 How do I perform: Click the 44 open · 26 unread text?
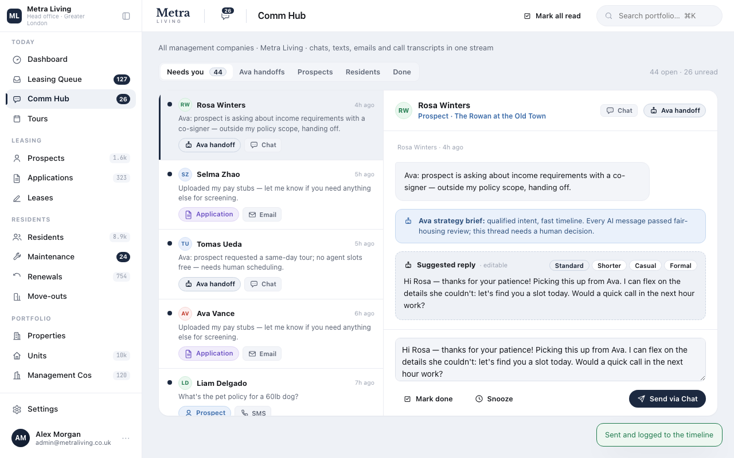[x=684, y=72]
